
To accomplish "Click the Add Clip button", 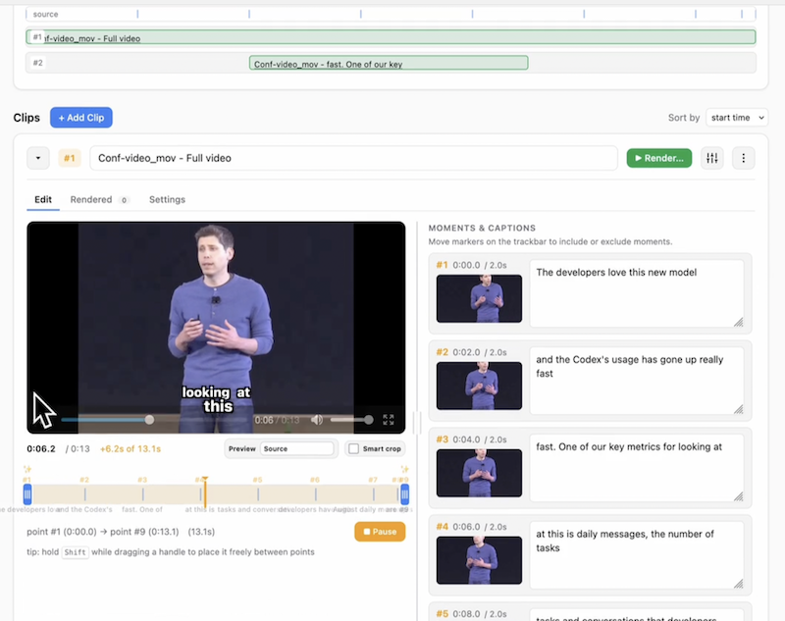I will point(81,118).
